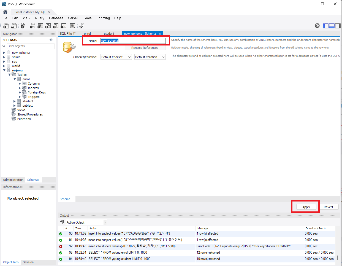Switch to the enrol tab
This screenshot has width=342, height=266.
[87, 34]
